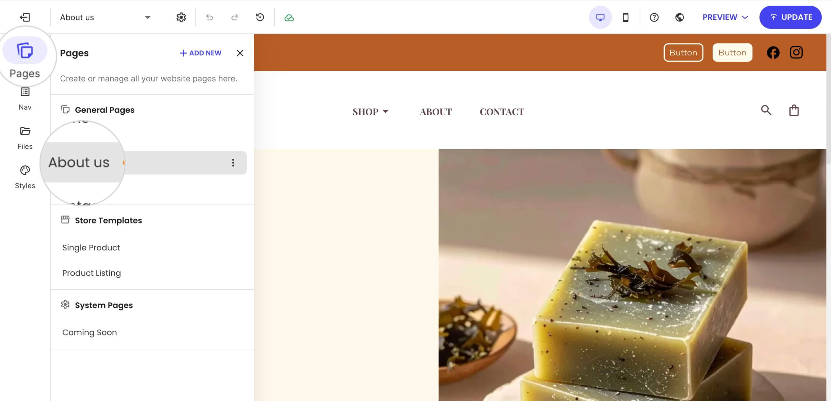This screenshot has width=831, height=401.
Task: Click the General Pages section heading
Action: [x=105, y=110]
